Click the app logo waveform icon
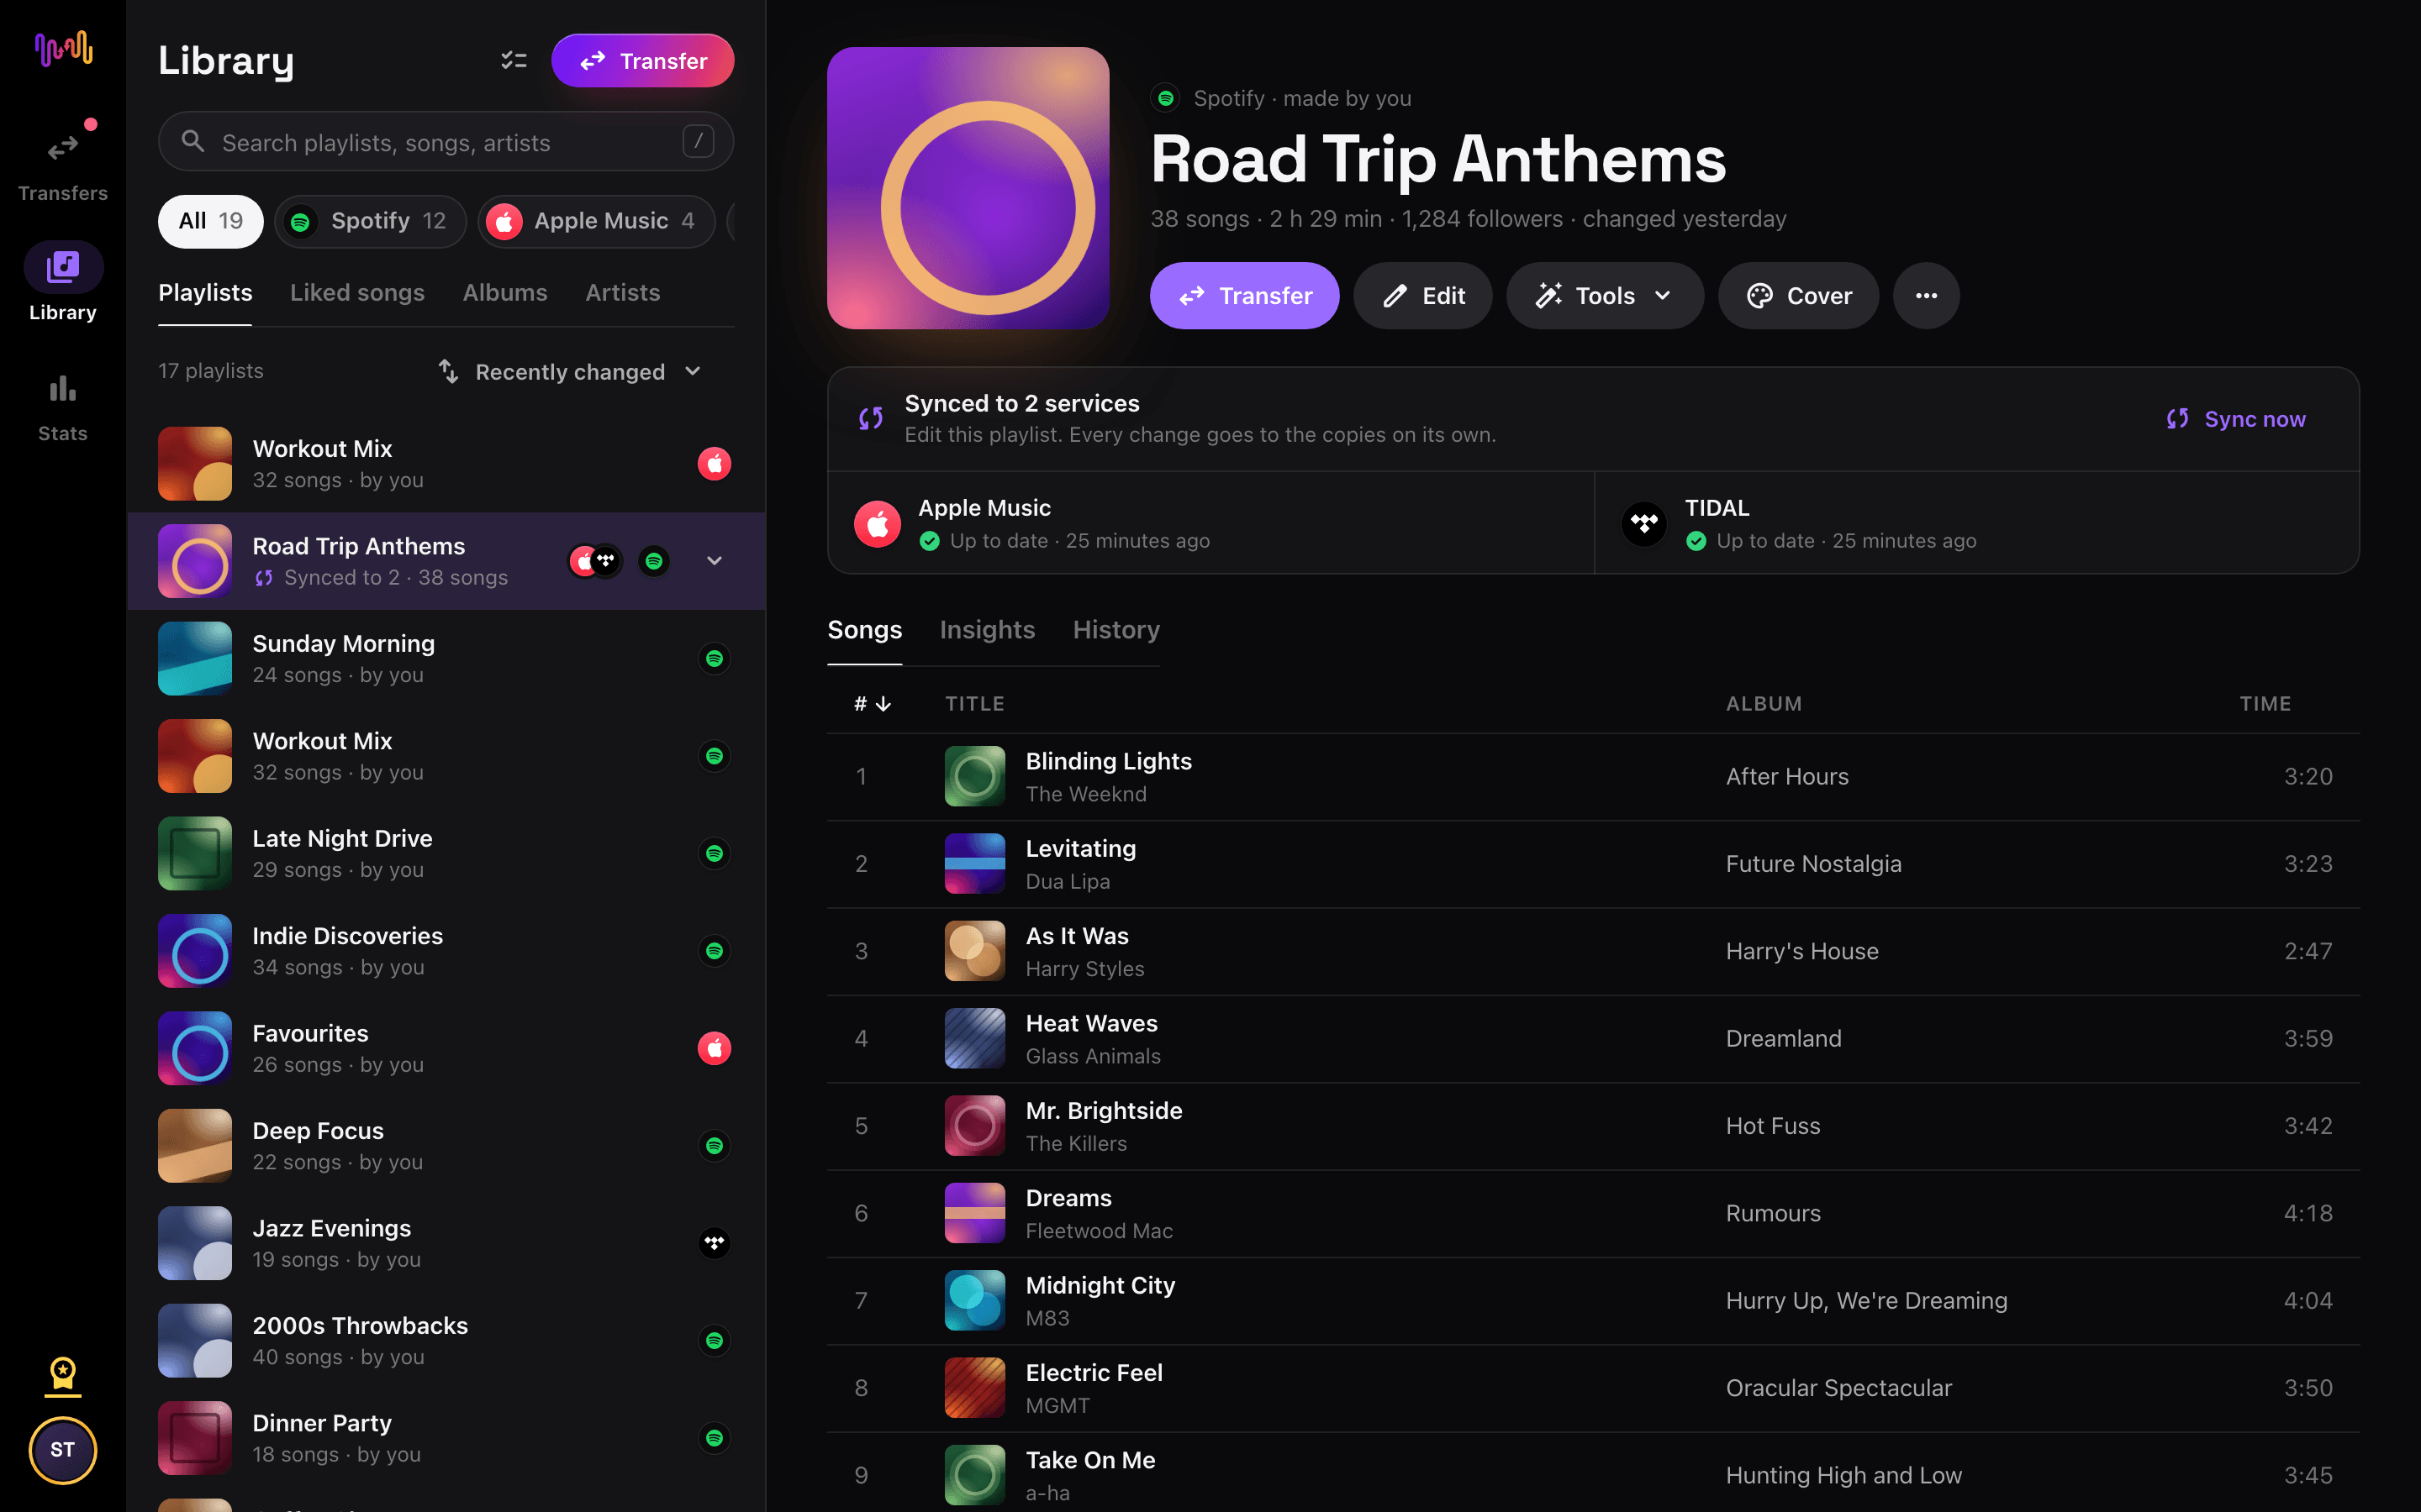The image size is (2421, 1512). click(63, 48)
